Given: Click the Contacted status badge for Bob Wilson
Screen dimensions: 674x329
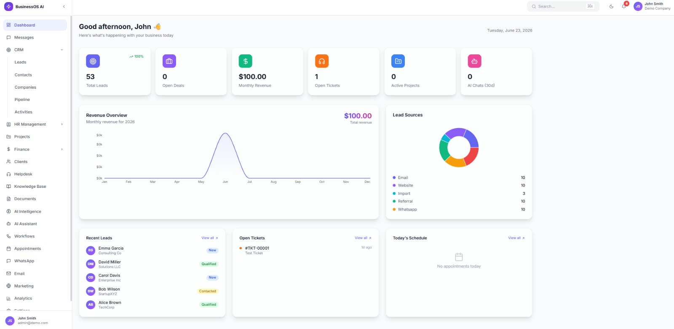Looking at the screenshot, I should 207,291.
